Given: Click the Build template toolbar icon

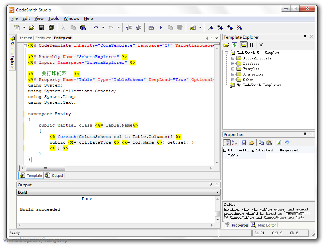Looking at the screenshot, I should coord(151,28).
